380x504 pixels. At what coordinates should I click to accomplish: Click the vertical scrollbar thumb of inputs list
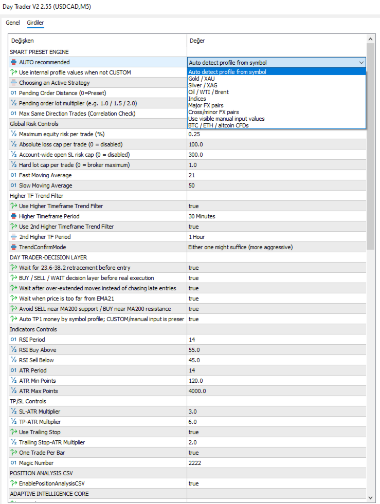point(370,146)
